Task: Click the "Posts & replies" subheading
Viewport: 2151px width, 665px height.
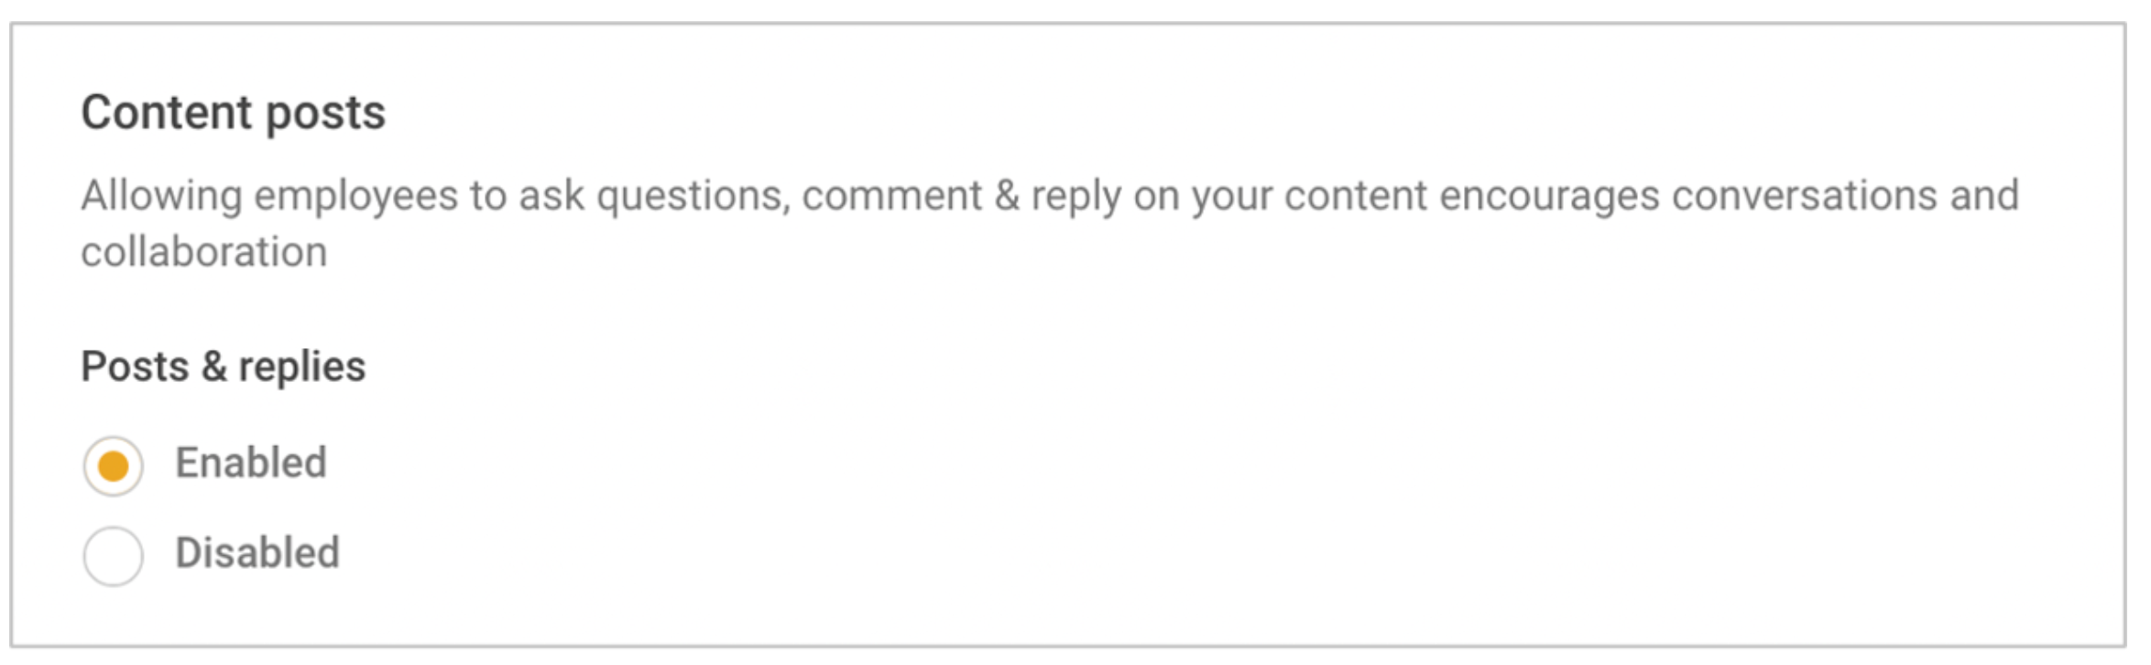Action: tap(223, 366)
